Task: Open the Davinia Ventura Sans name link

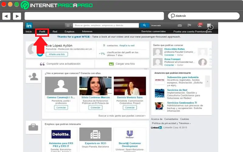Action: [130, 97]
